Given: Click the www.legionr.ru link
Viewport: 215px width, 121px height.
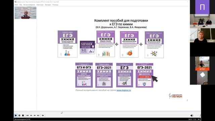Looking at the screenshot, I should tap(124, 90).
